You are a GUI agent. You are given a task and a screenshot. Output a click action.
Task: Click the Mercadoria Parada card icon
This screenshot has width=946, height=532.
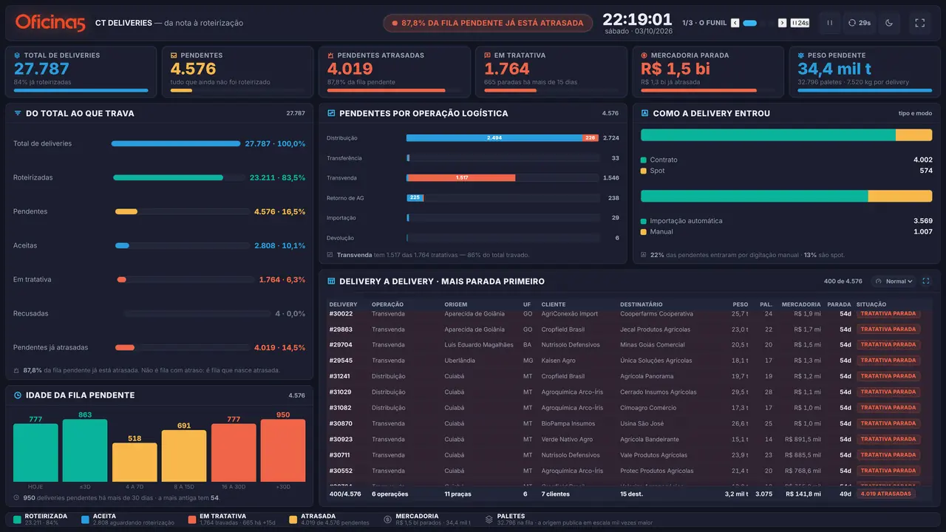(x=644, y=55)
